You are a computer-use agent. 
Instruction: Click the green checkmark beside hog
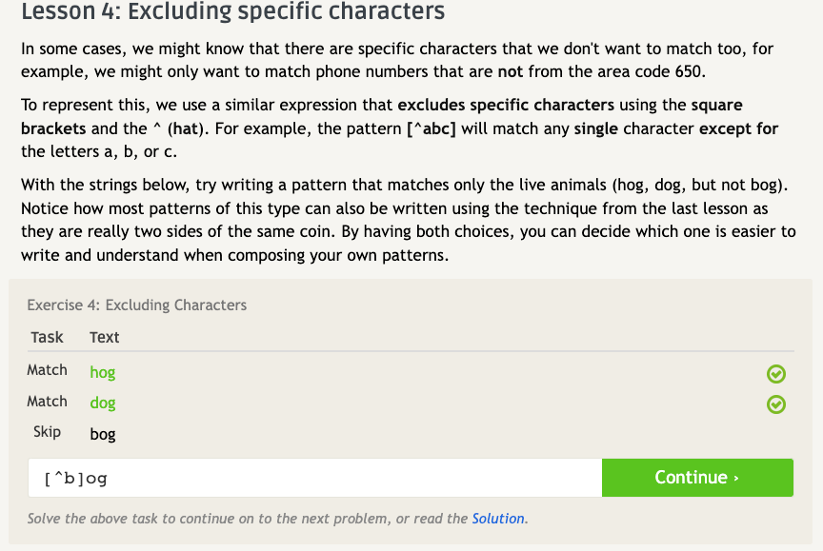775,374
